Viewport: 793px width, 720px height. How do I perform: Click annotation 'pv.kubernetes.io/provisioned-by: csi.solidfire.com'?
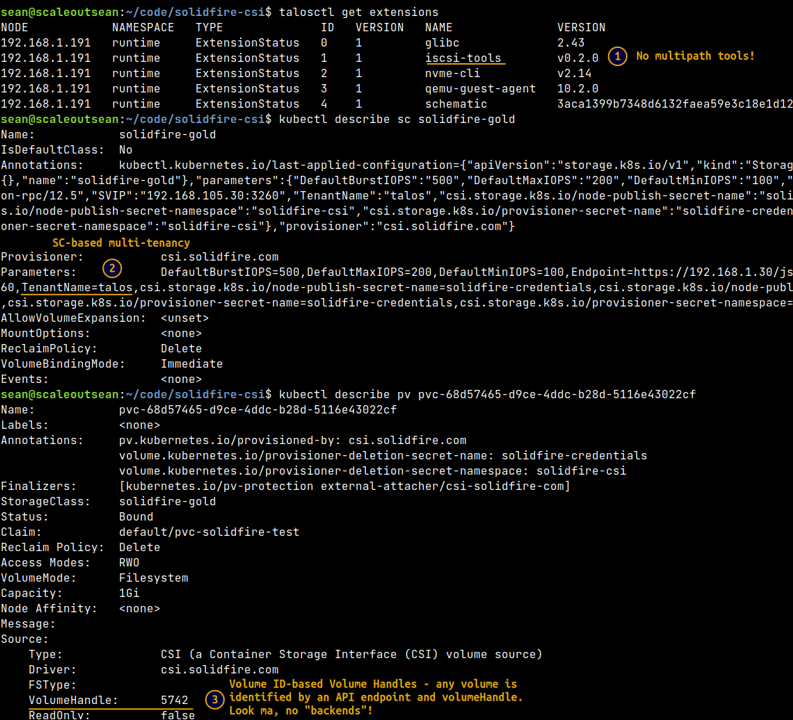[x=293, y=440]
